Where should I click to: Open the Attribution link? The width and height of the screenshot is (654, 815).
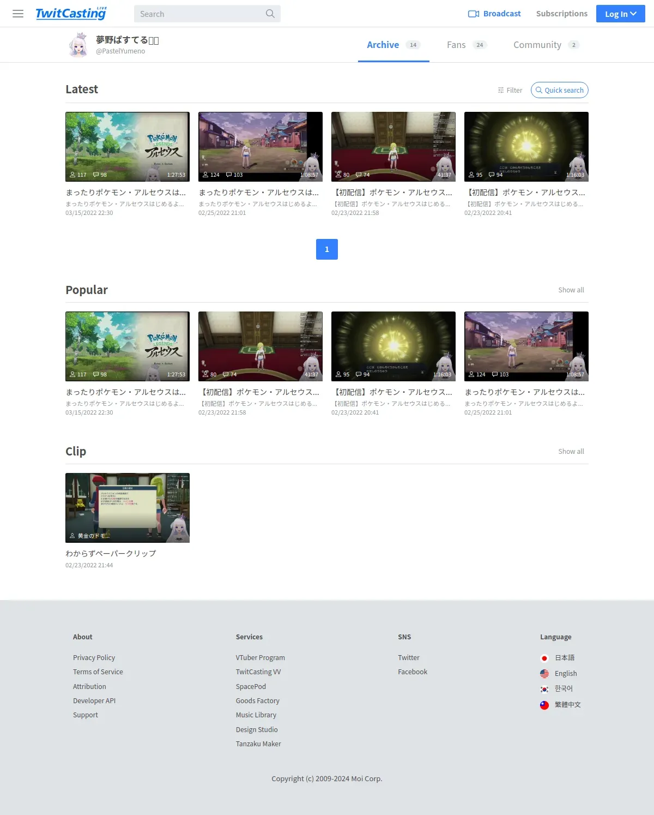pyautogui.click(x=89, y=687)
